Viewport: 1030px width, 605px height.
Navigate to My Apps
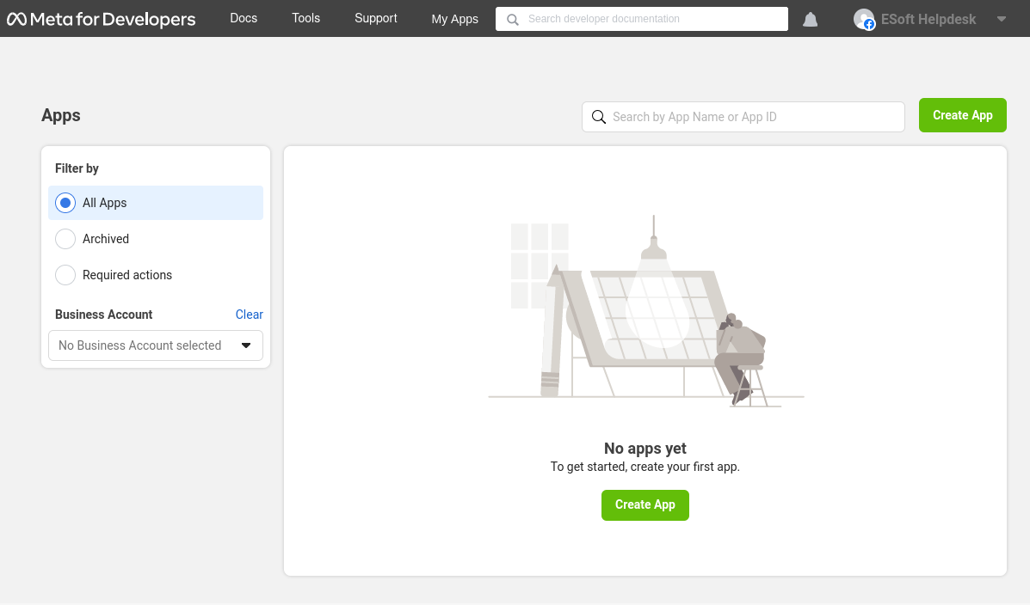[x=454, y=19]
